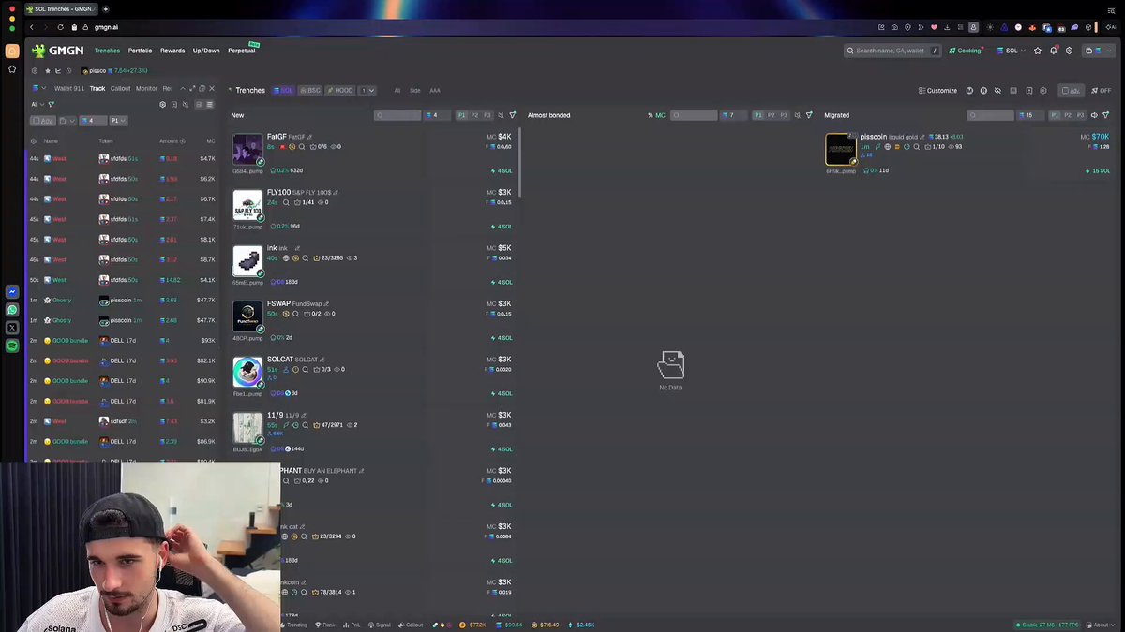1125x632 pixels.
Task: Toggle the mute sound icon in New column
Action: (501, 115)
